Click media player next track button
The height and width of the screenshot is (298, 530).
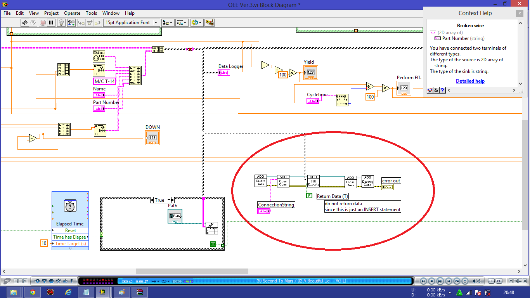(x=449, y=281)
